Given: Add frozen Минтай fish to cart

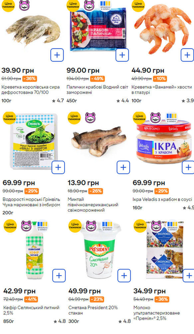Looking at the screenshot, I should click(x=123, y=167).
